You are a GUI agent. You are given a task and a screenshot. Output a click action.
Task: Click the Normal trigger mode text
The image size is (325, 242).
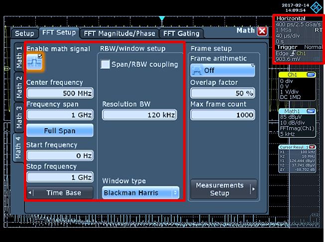[x=313, y=47]
